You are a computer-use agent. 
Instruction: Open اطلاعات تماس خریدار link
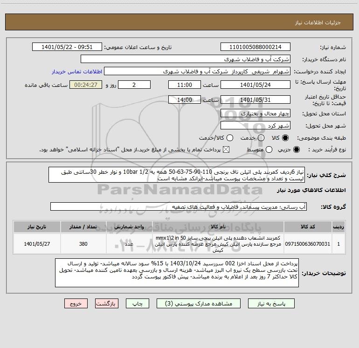[x=77, y=71]
